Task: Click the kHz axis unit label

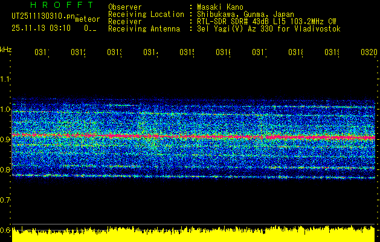Action: click(x=6, y=49)
